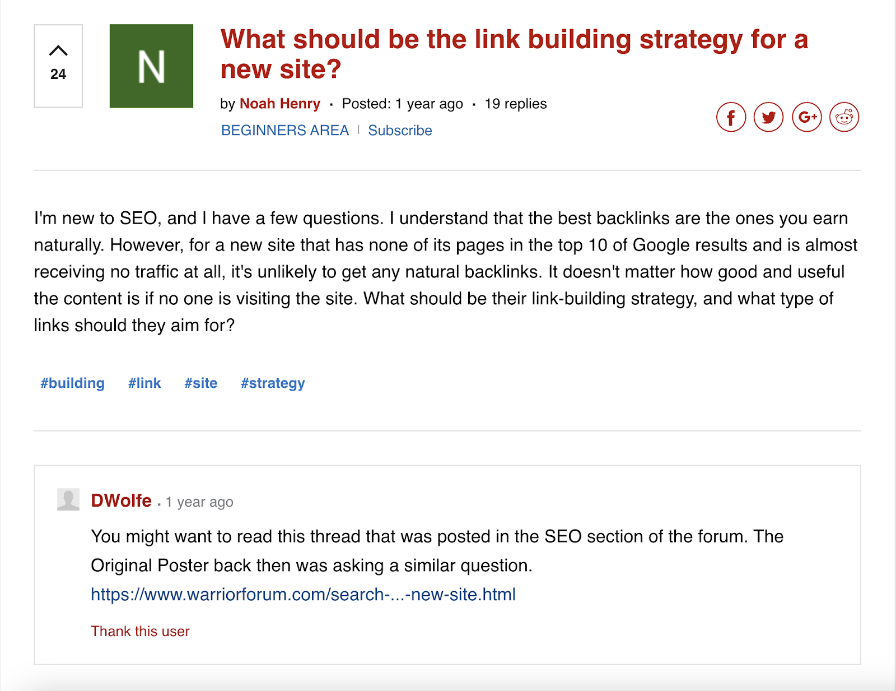Image resolution: width=896 pixels, height=691 pixels.
Task: Open DWolfe's profile picture
Action: 68,502
